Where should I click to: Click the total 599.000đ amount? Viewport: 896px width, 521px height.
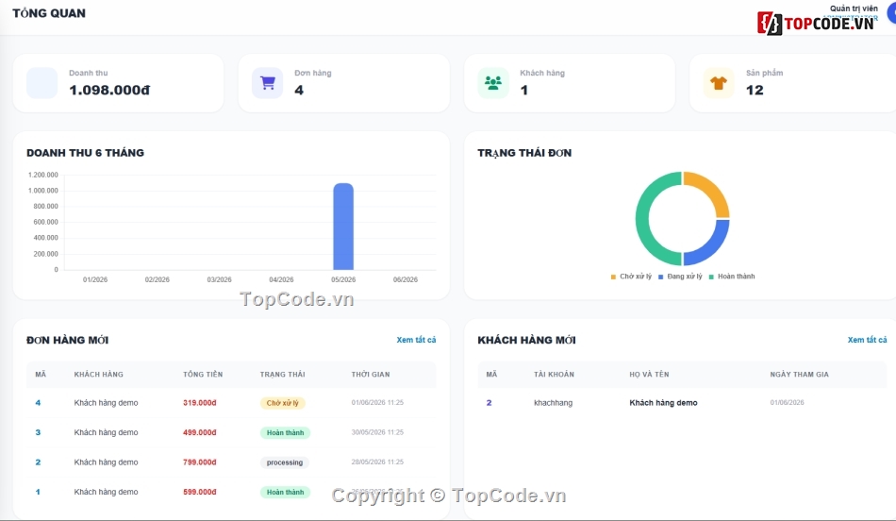(x=199, y=492)
